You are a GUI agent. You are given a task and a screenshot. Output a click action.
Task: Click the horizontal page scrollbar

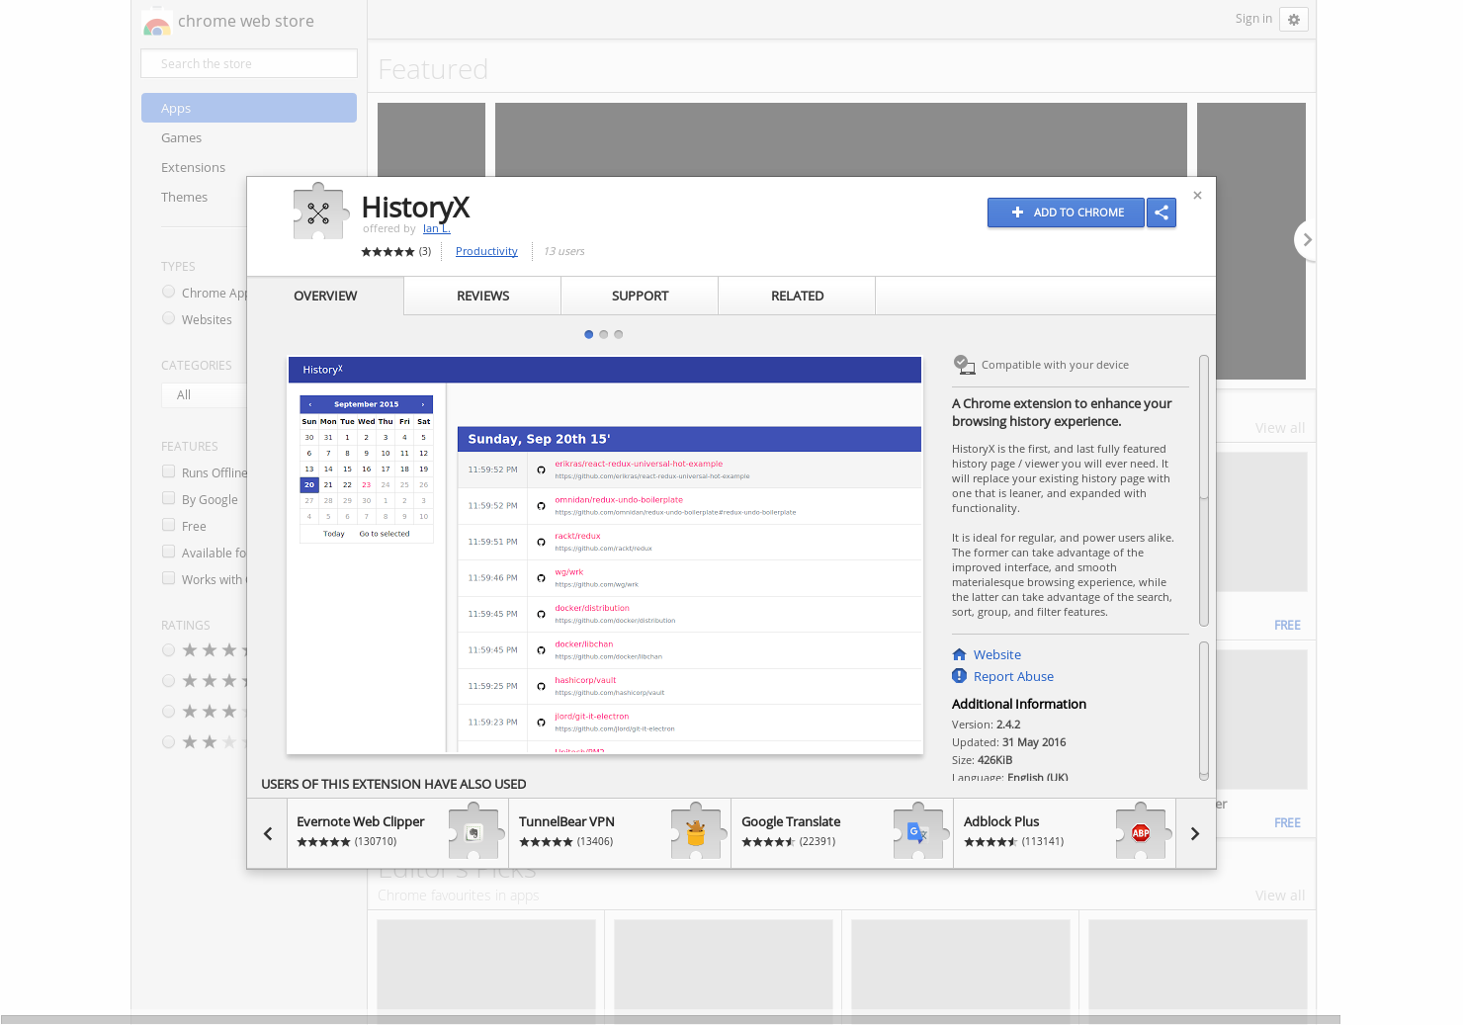[670, 1019]
